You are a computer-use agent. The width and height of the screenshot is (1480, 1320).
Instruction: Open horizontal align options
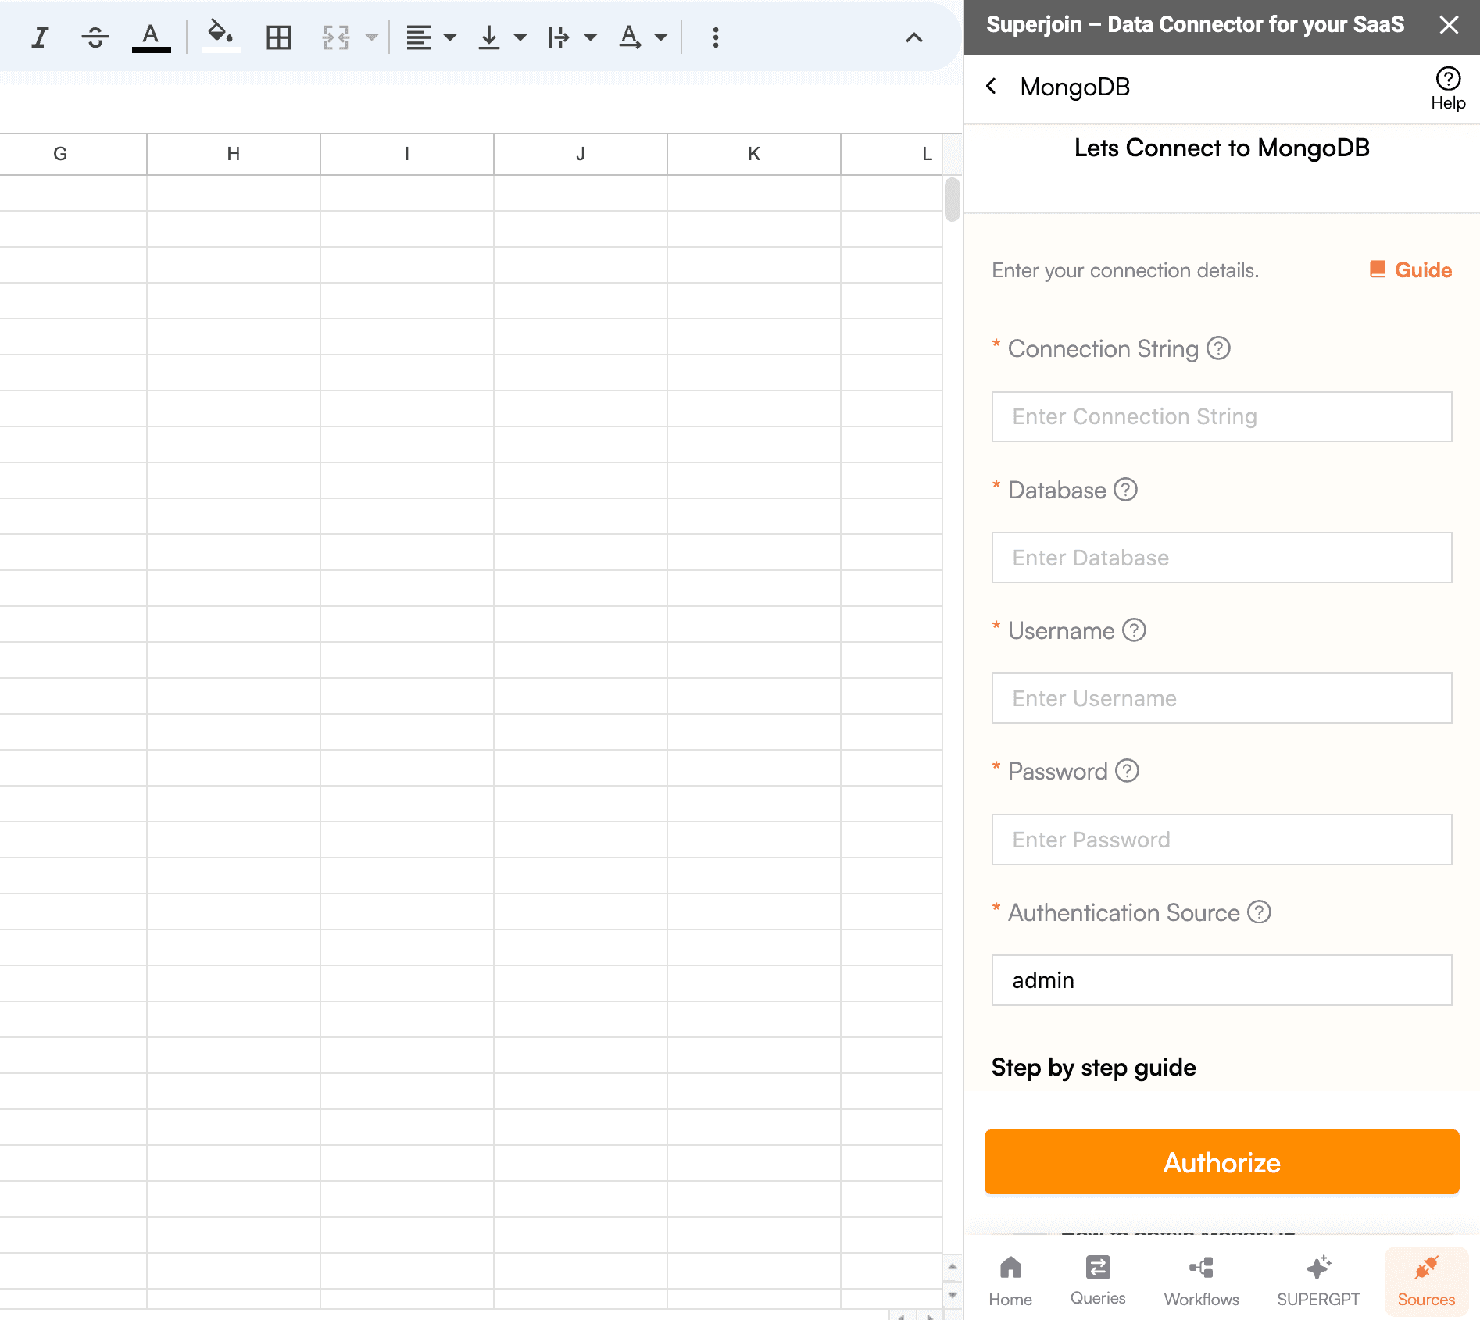coord(420,37)
